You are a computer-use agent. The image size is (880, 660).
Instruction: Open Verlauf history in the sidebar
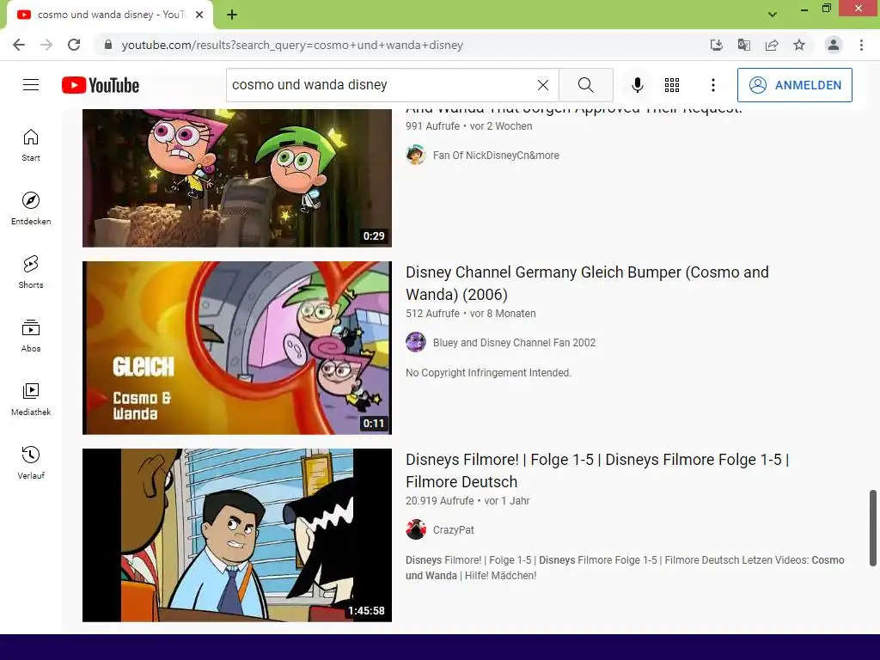tap(31, 462)
